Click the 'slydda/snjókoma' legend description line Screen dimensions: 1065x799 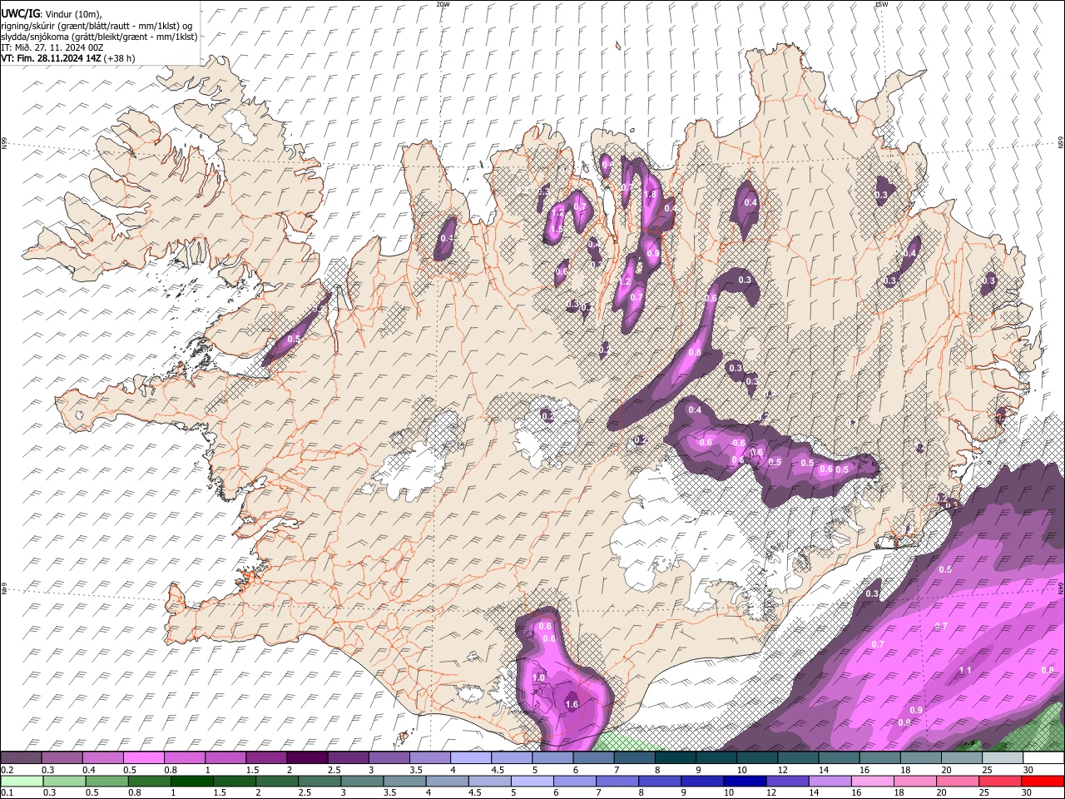pos(99,37)
